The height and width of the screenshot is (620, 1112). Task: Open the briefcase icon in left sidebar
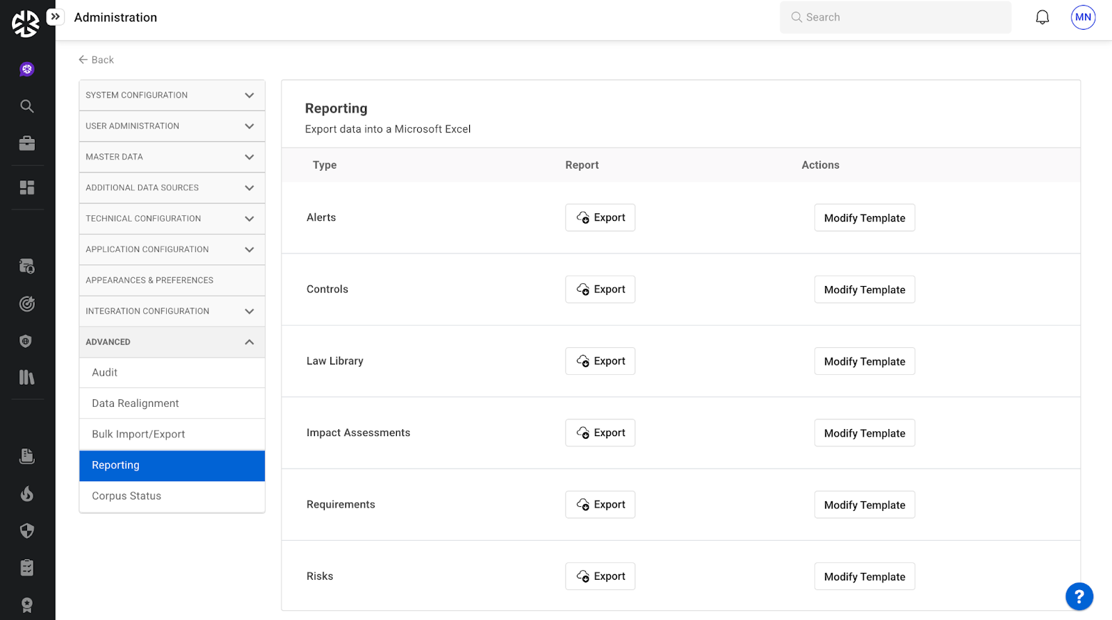tap(27, 143)
